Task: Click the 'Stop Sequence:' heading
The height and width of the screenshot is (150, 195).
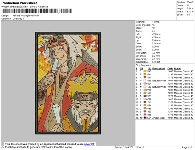Action: click(x=144, y=65)
